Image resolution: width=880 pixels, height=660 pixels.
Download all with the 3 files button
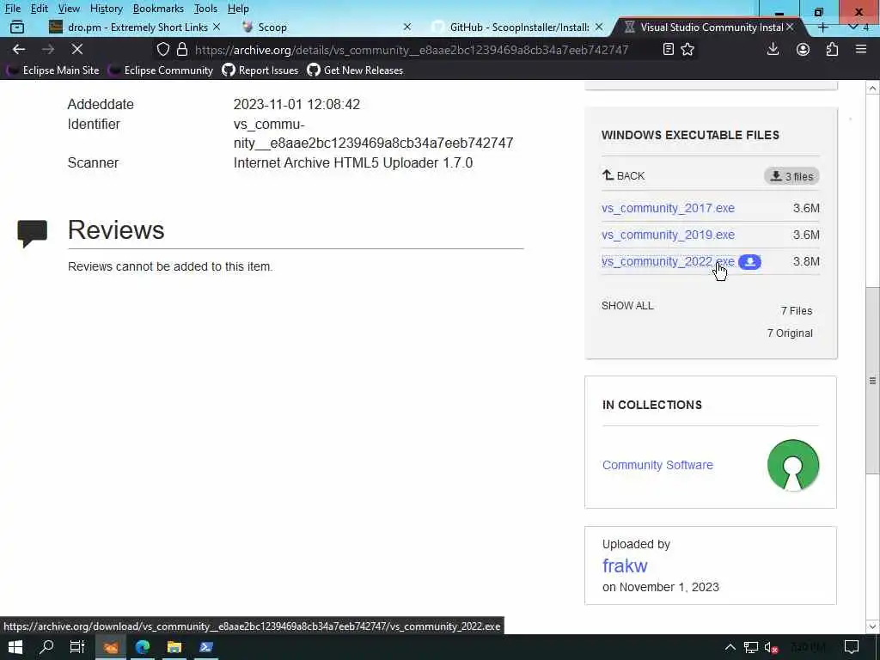tap(791, 176)
